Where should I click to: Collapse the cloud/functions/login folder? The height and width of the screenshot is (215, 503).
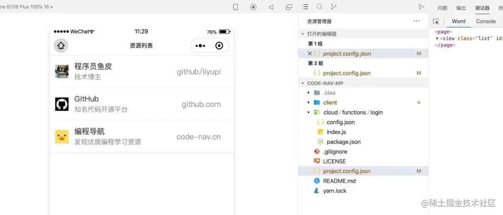(309, 113)
